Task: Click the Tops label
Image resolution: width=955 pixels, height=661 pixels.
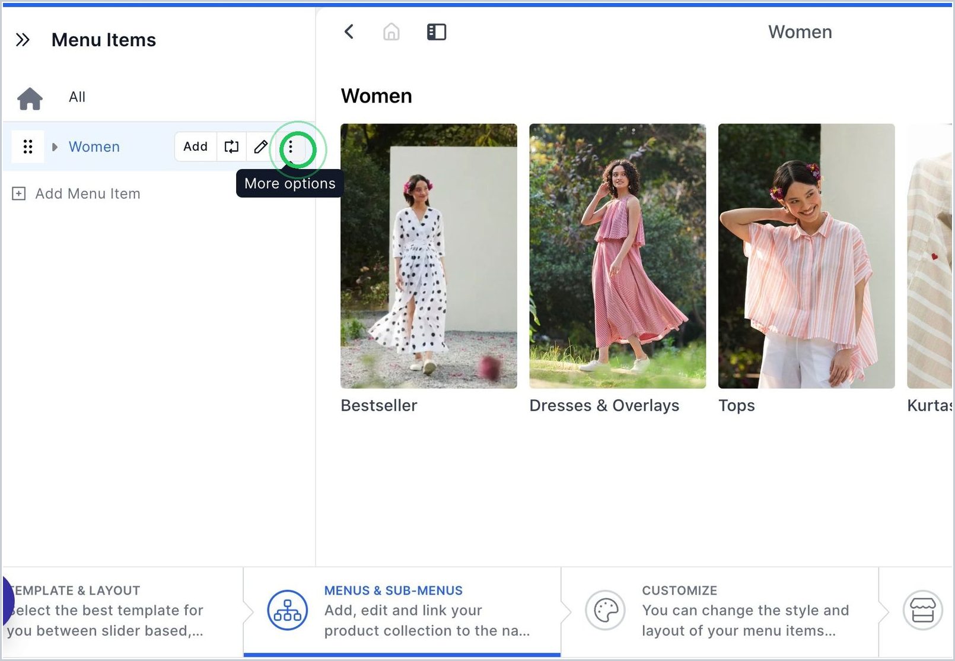Action: tap(737, 406)
